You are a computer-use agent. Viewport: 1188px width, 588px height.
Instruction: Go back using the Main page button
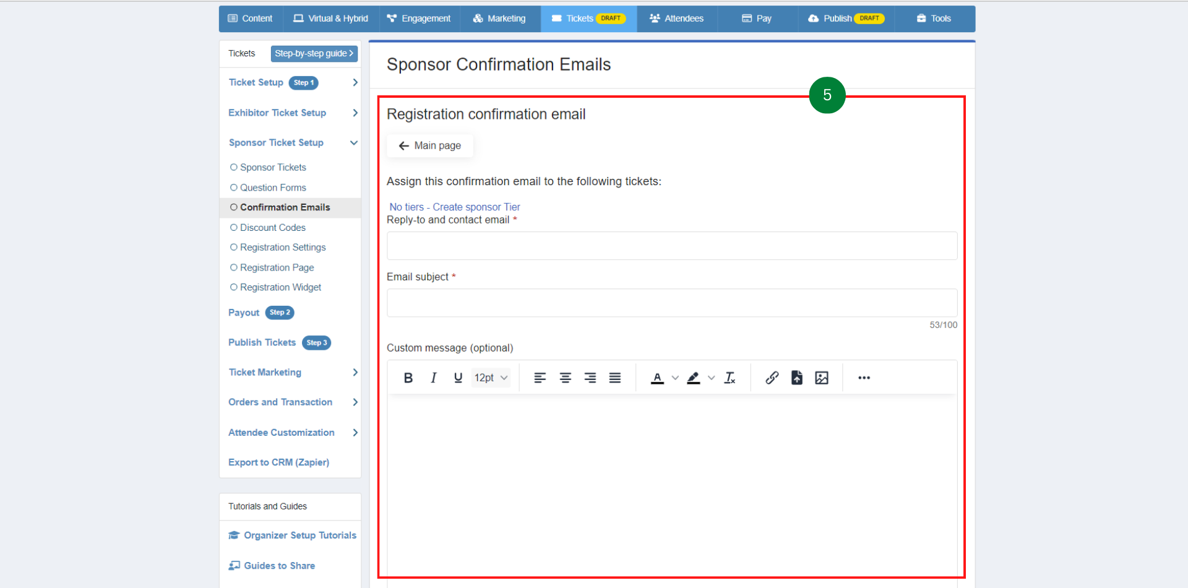tap(429, 145)
